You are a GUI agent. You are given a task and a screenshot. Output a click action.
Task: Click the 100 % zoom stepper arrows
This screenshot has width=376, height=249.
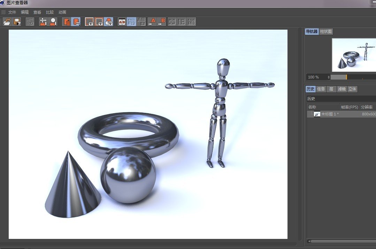tap(328, 77)
